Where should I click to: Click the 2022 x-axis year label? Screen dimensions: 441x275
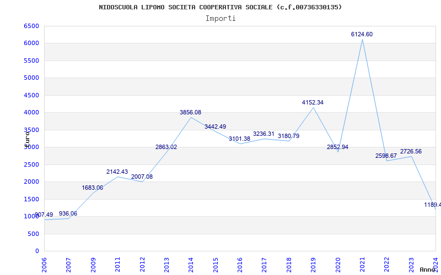[x=387, y=265]
